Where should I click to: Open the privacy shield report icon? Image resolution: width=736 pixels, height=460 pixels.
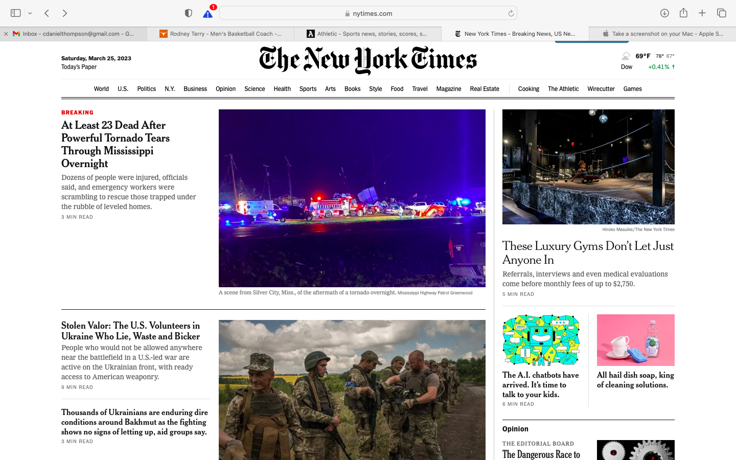(189, 13)
